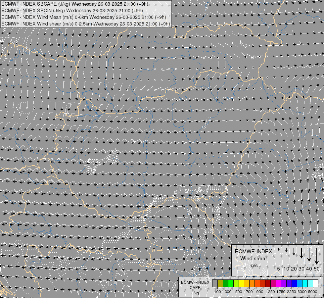
Task: Click the '100' CAPE legend value
Action: [217, 292]
